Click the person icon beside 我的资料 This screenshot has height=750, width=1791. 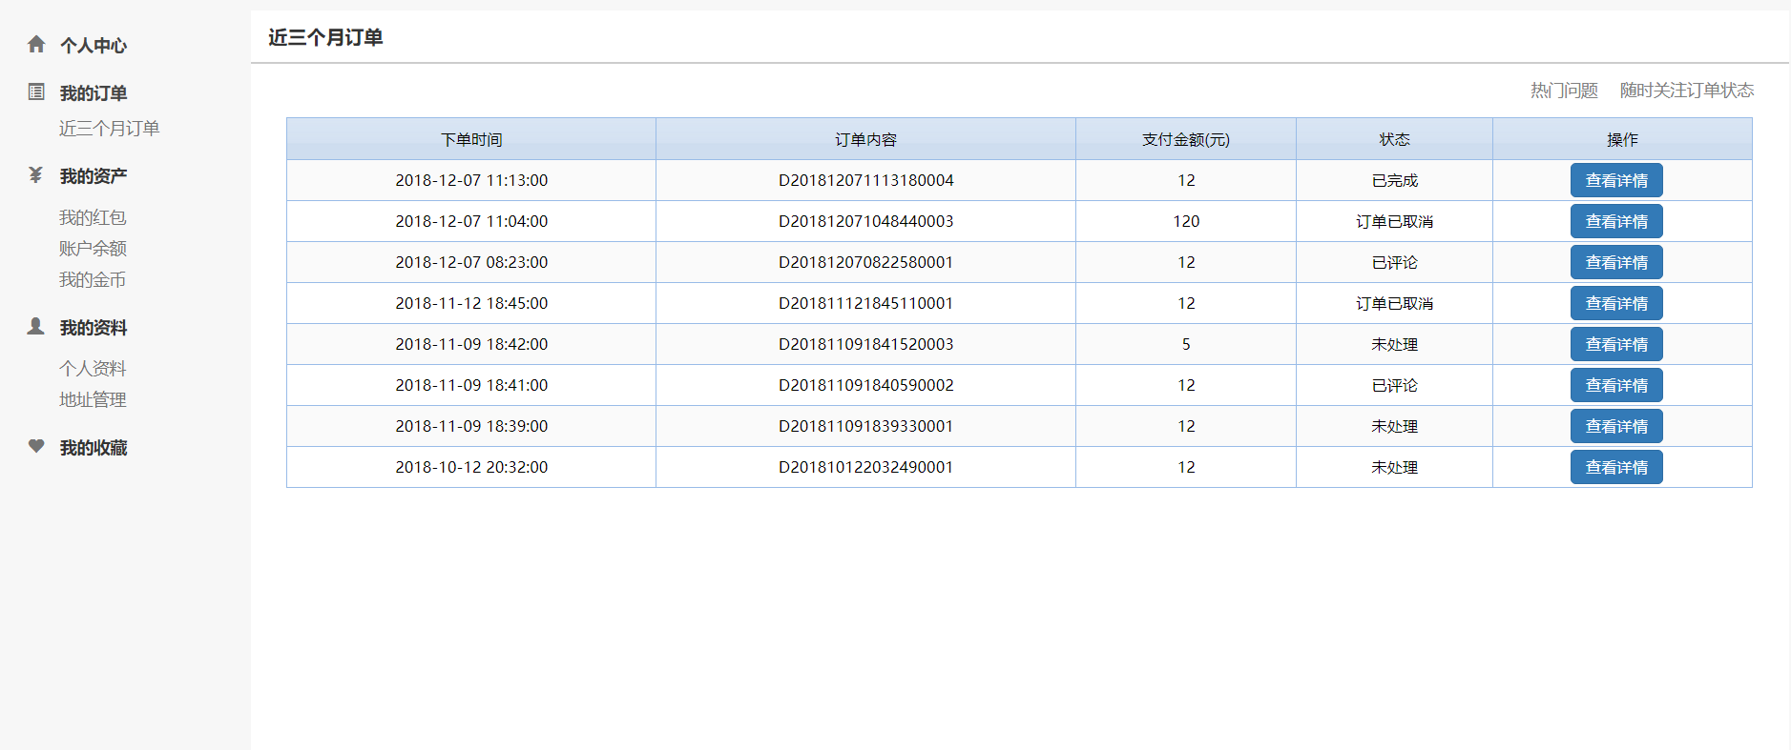pos(36,326)
